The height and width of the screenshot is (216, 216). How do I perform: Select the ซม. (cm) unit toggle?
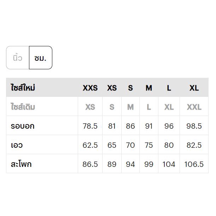point(41,58)
